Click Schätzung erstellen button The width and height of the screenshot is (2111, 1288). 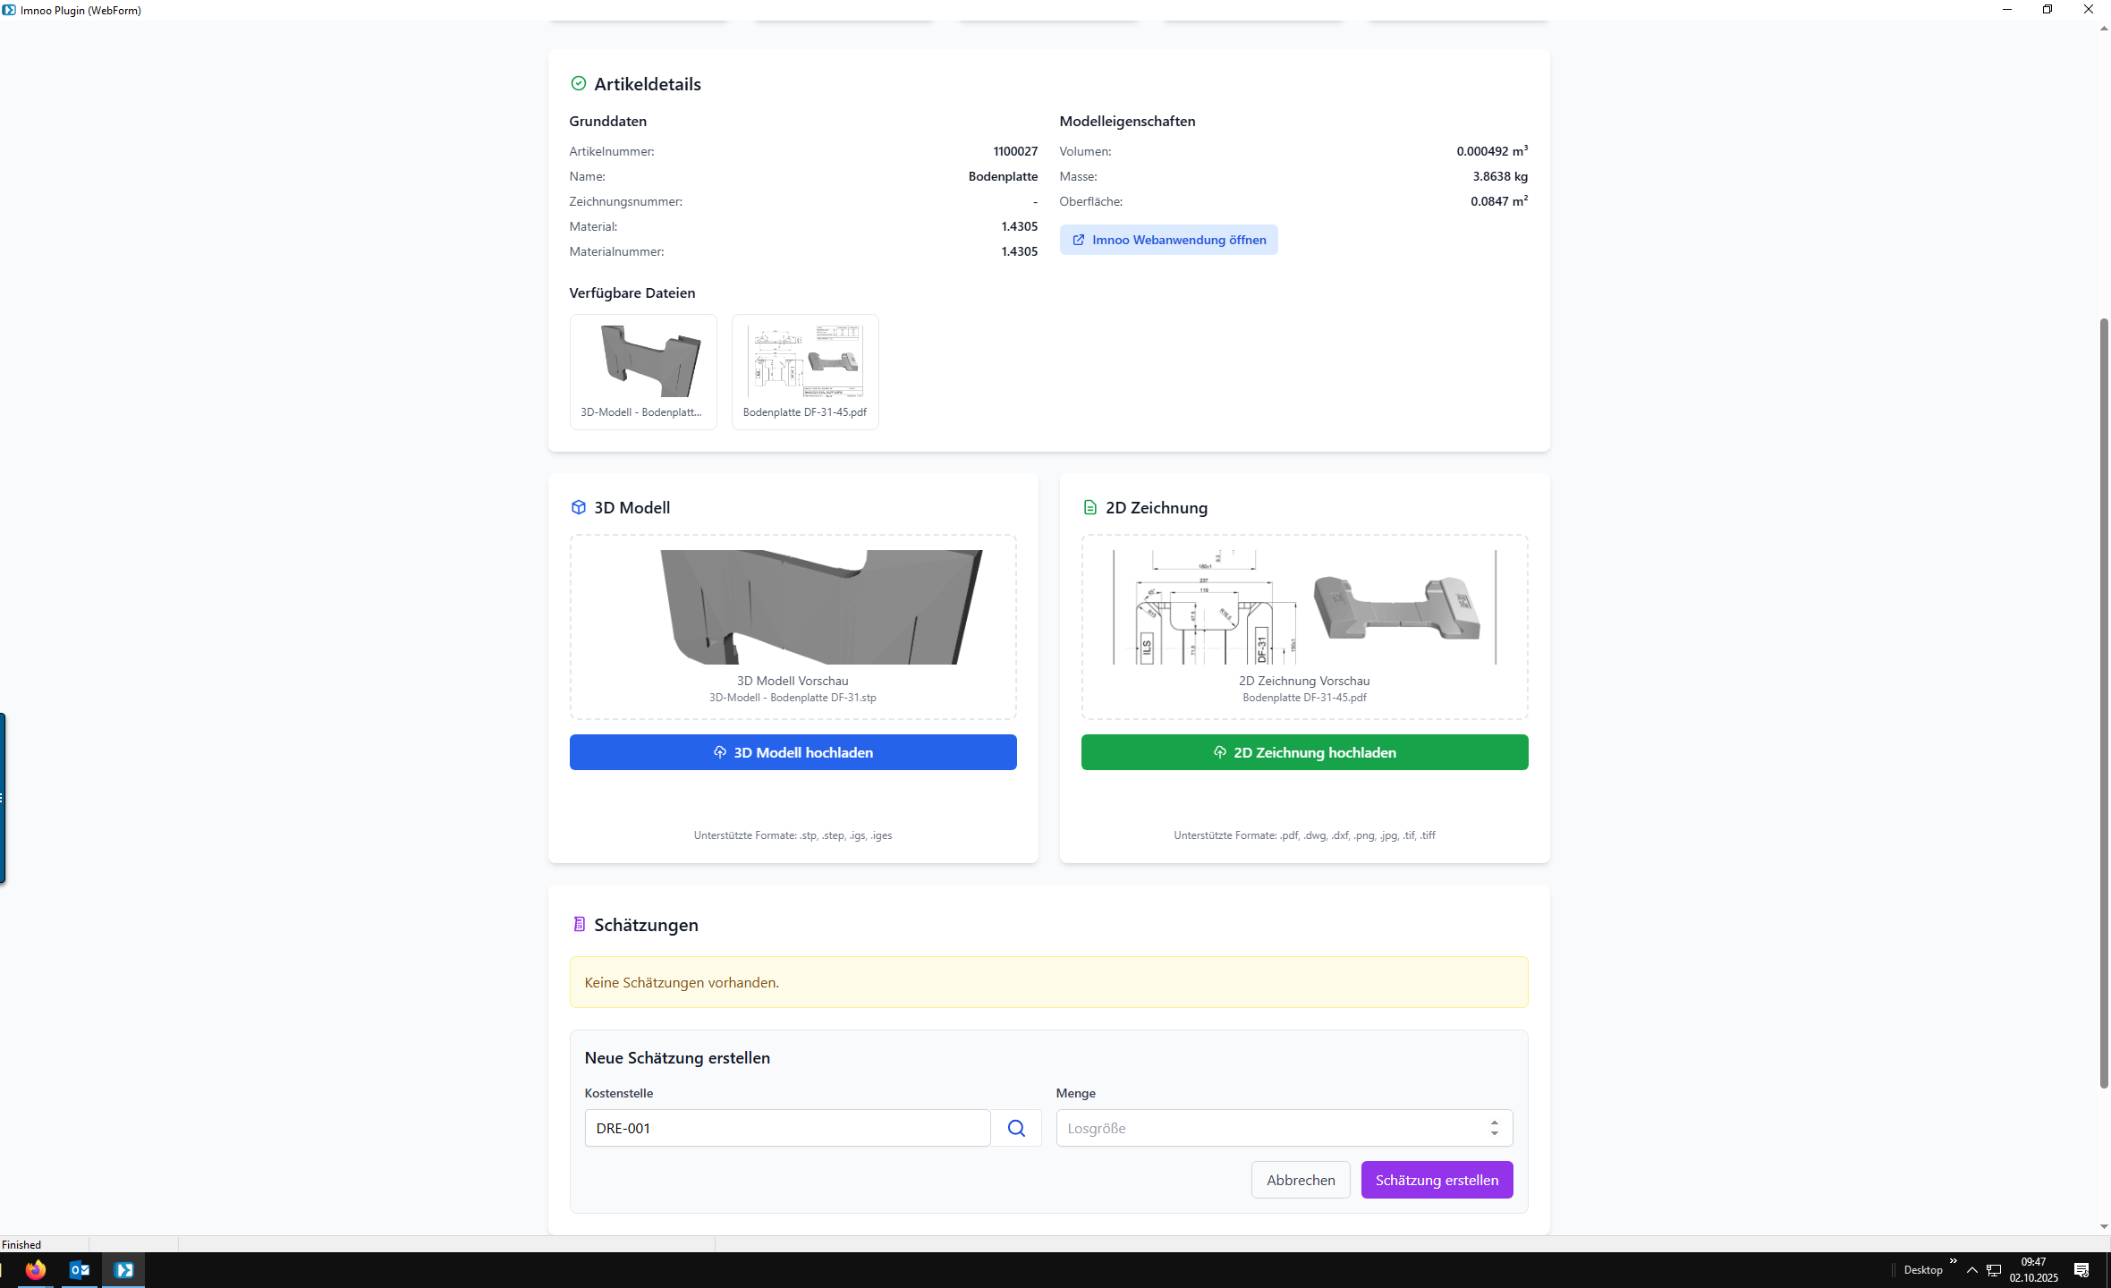click(x=1437, y=1180)
